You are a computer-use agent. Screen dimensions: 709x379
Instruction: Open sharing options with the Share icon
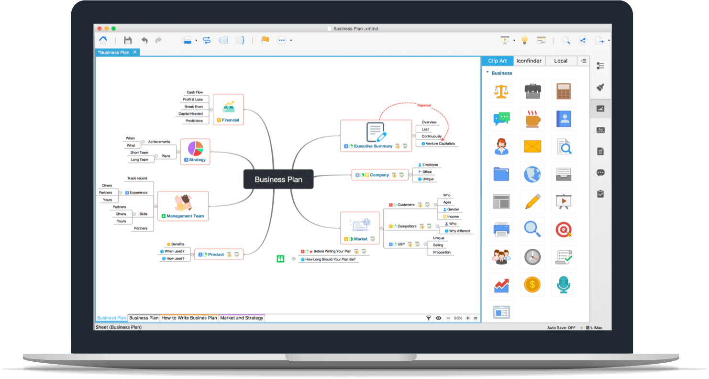click(583, 40)
